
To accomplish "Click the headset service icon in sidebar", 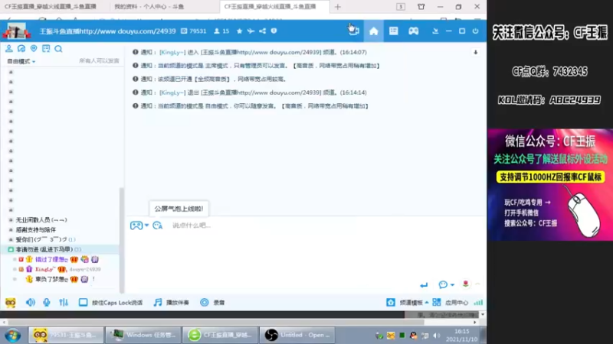I will click(x=21, y=49).
